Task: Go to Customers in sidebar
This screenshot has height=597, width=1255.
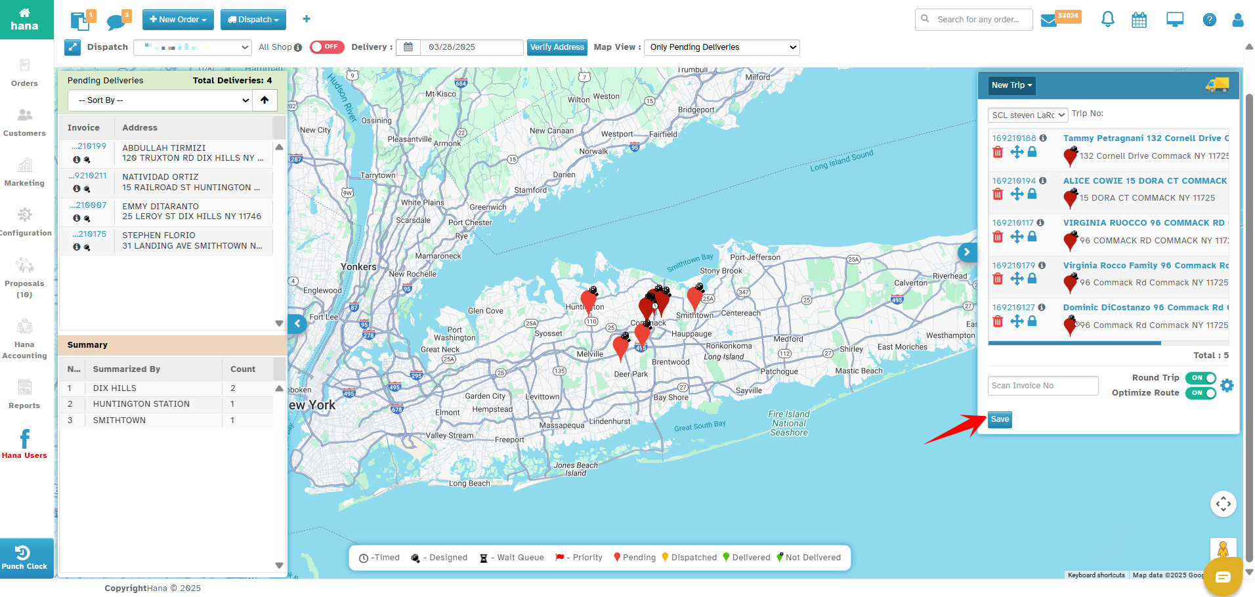Action: pos(24,123)
